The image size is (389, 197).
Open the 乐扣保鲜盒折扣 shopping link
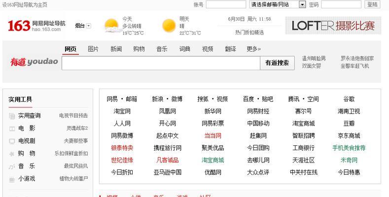coord(71,153)
